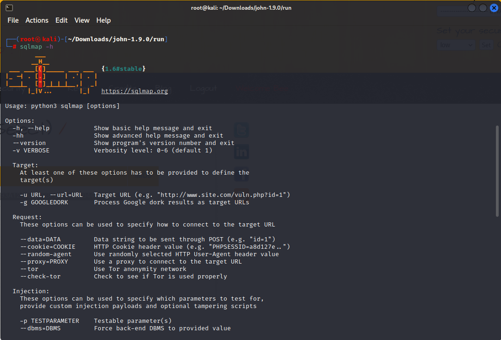Click the '--cookie=COOKIE' option text
Viewport: 501px width, 340px height.
click(x=48, y=246)
